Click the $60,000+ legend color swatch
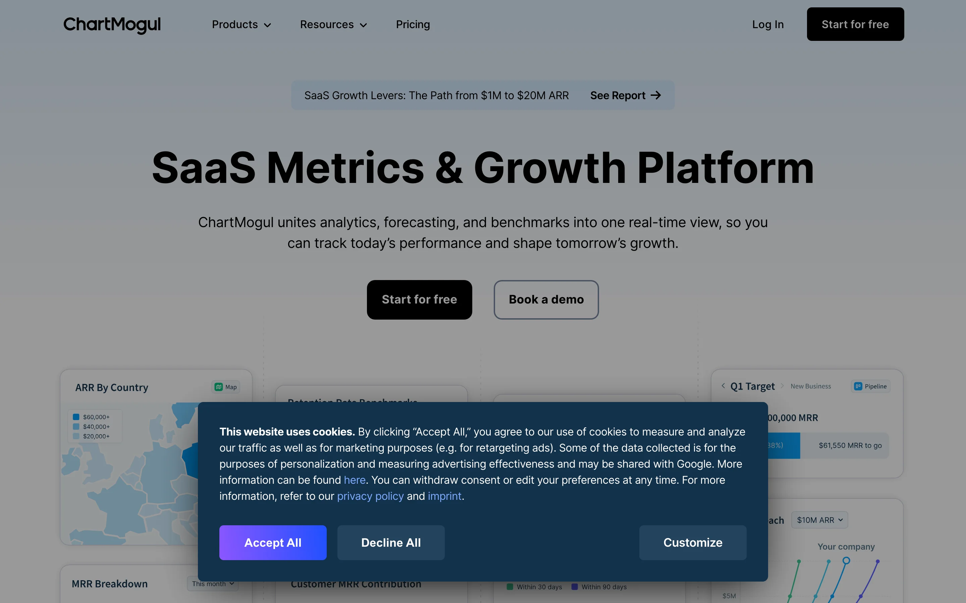966x603 pixels. [75, 416]
